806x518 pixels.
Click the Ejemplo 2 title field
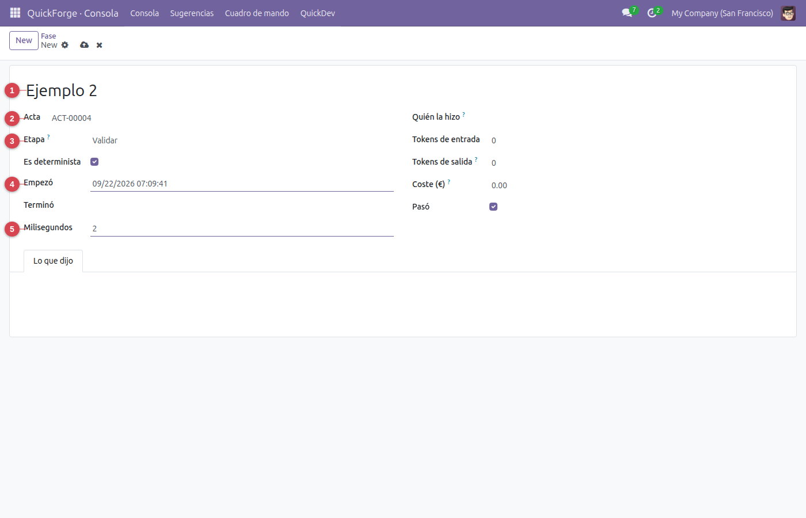pos(62,90)
